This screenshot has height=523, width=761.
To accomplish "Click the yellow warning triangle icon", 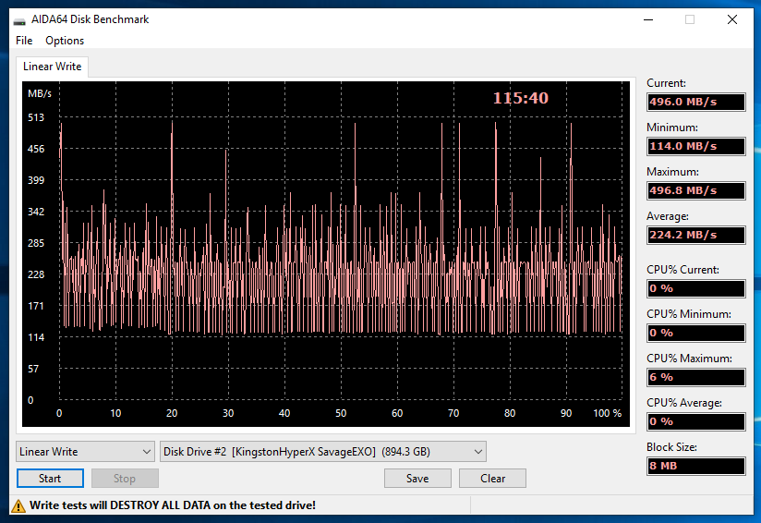I will click(18, 506).
